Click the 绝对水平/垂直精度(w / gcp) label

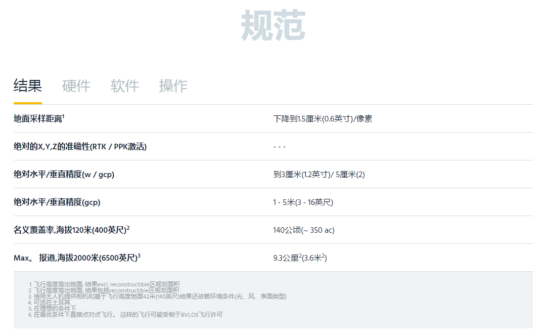[64, 175]
